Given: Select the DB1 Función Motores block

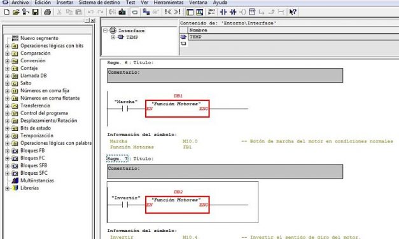Looking at the screenshot, I should tap(178, 109).
